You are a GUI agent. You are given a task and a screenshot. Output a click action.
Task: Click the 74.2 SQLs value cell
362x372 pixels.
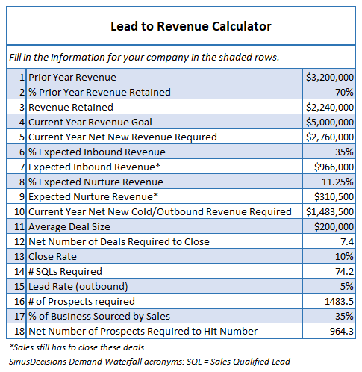tap(328, 271)
